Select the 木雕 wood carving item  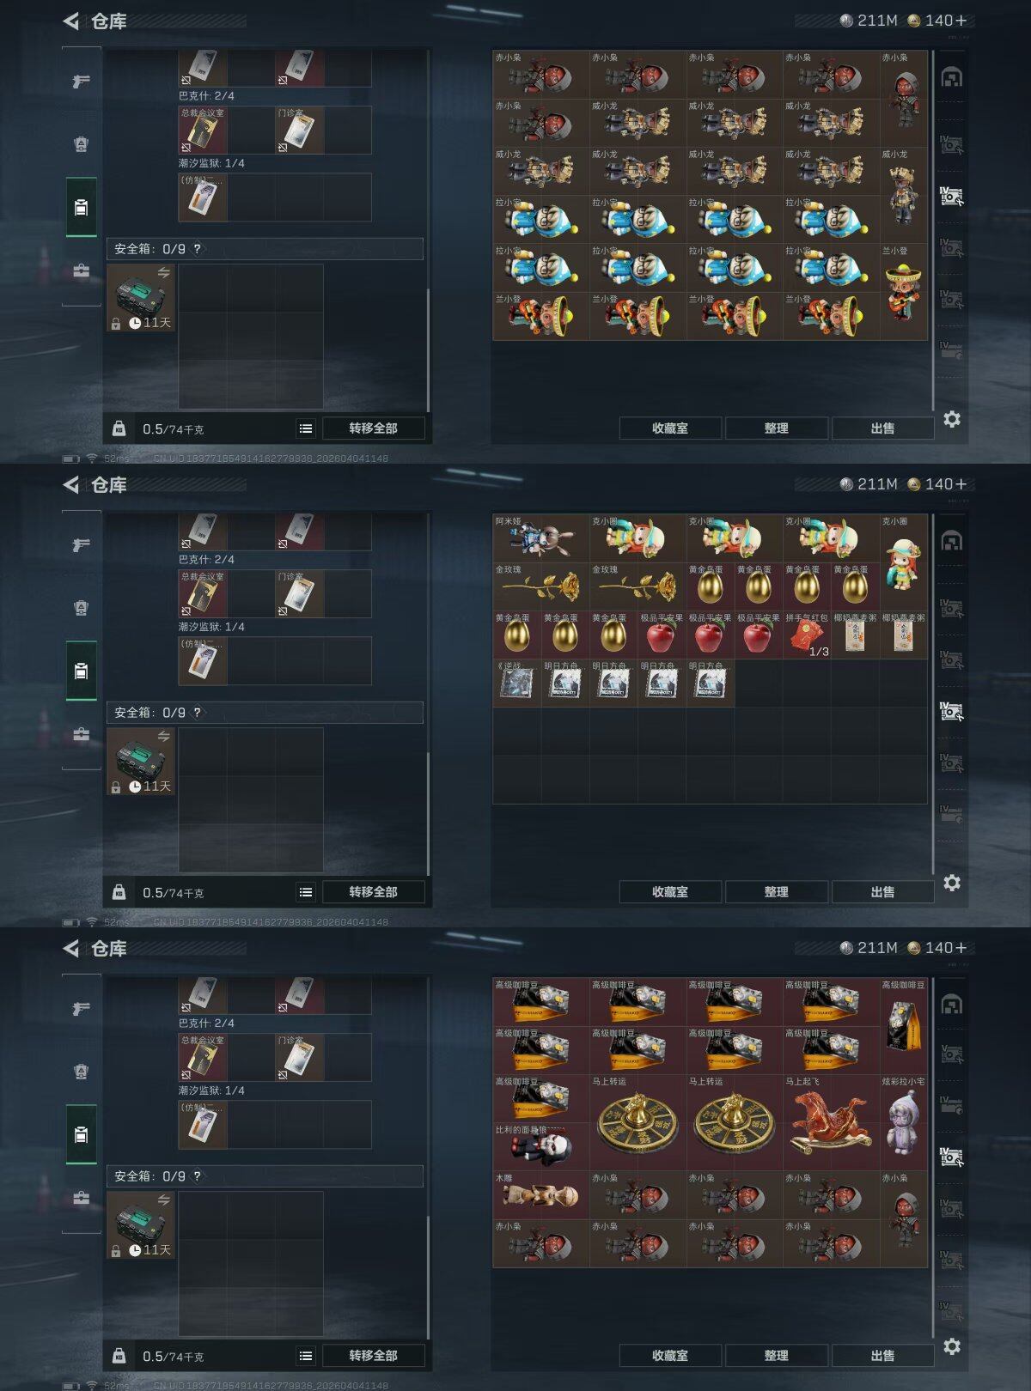tap(540, 1195)
